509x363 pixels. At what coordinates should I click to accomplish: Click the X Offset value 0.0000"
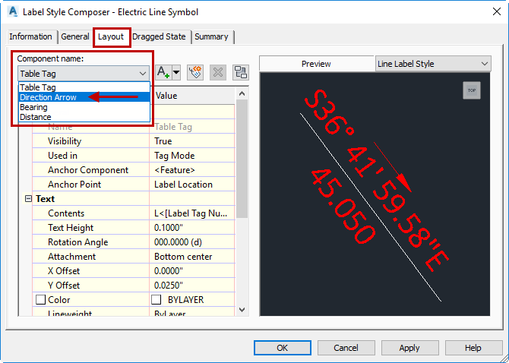point(169,271)
